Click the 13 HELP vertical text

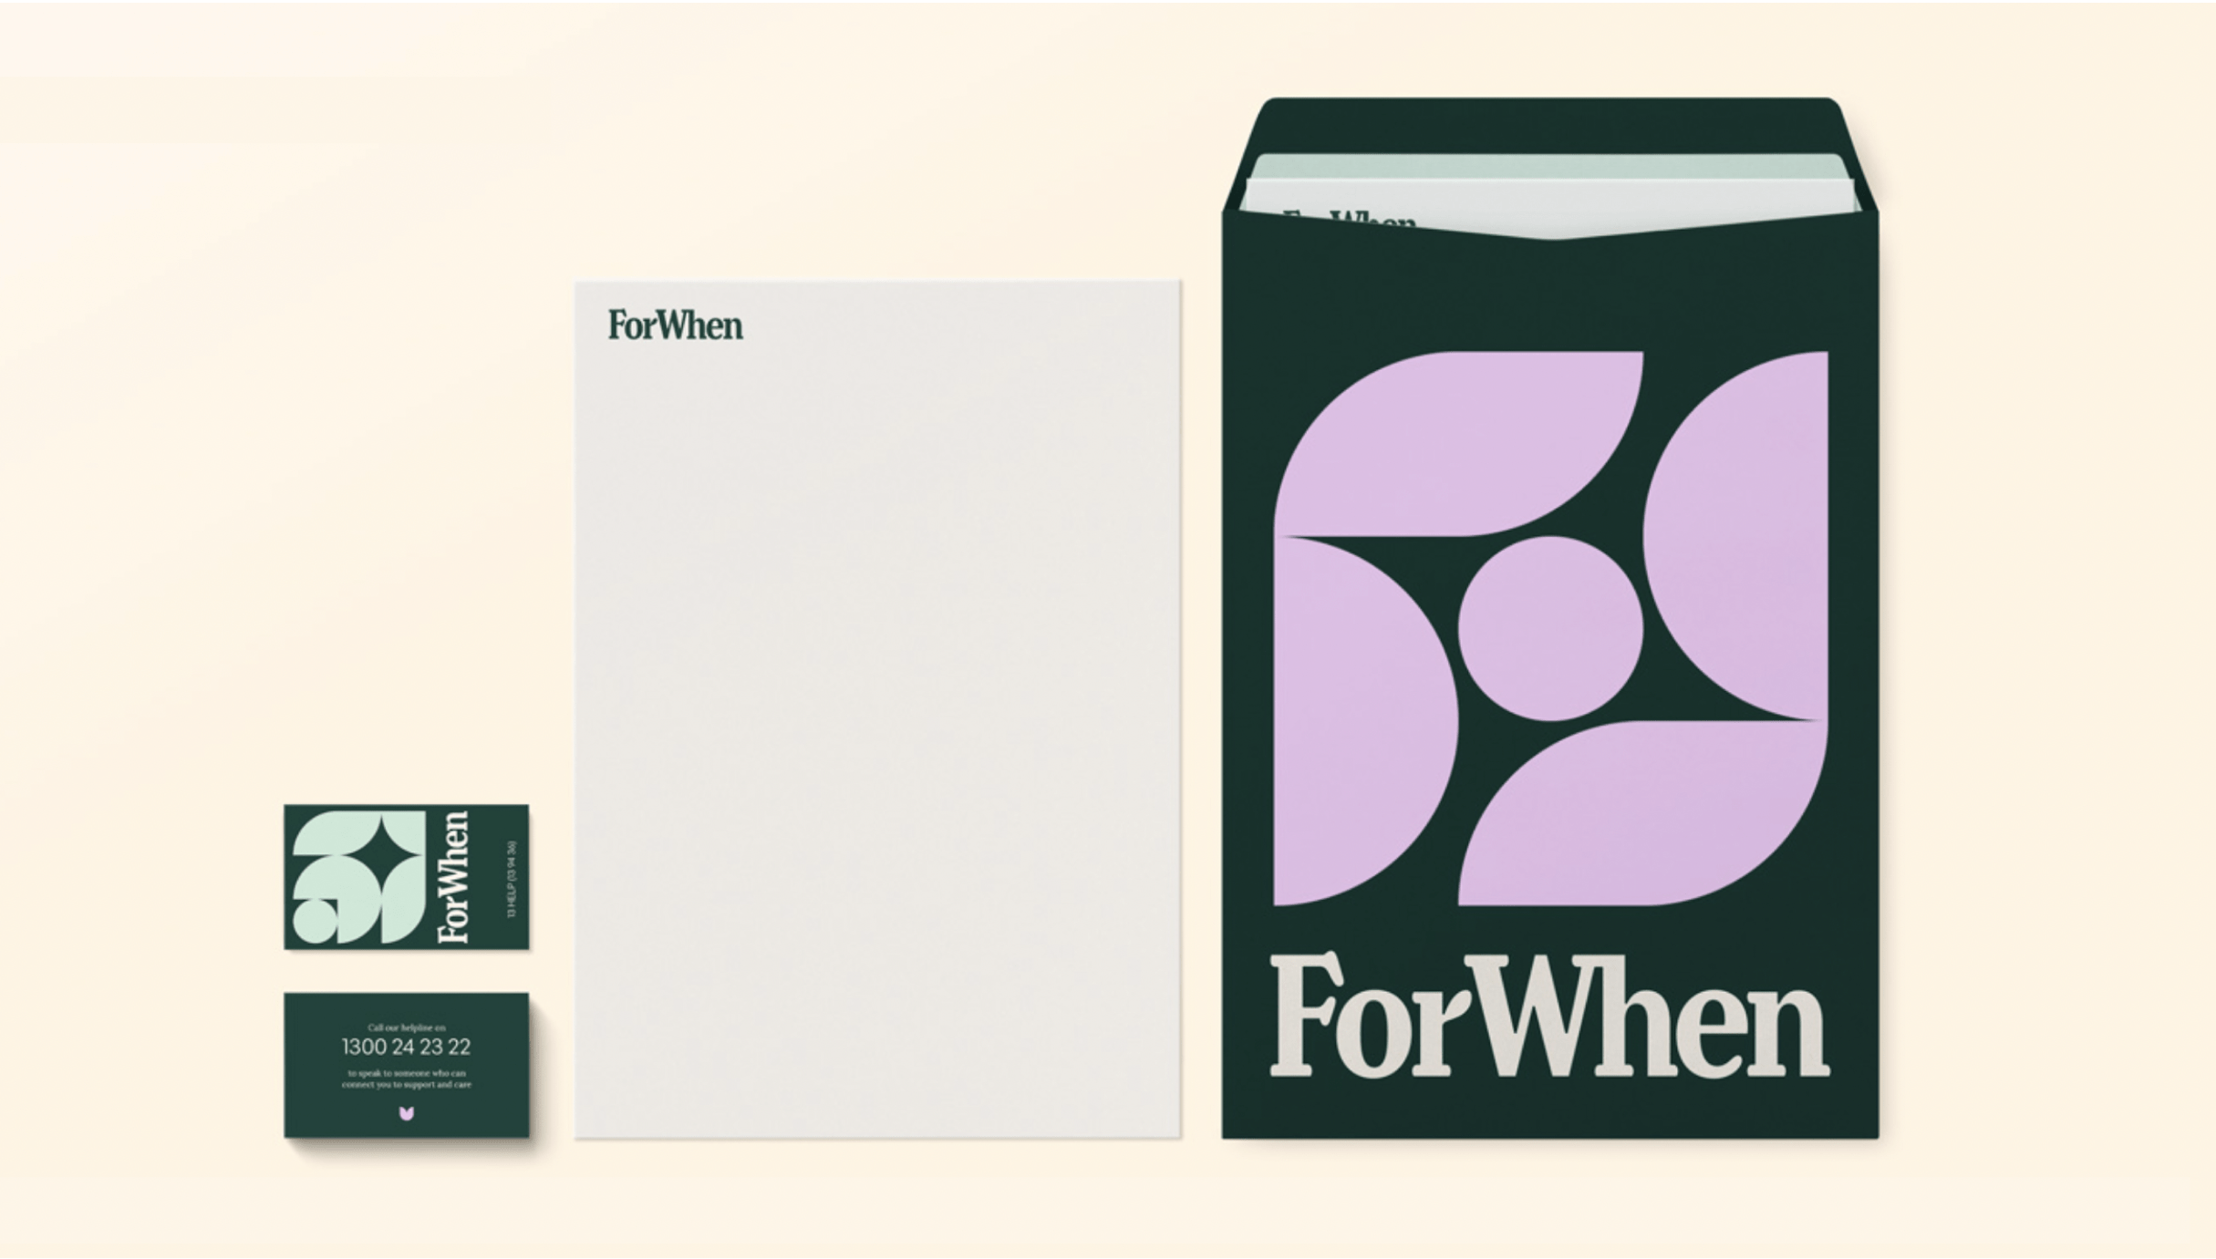point(512,879)
